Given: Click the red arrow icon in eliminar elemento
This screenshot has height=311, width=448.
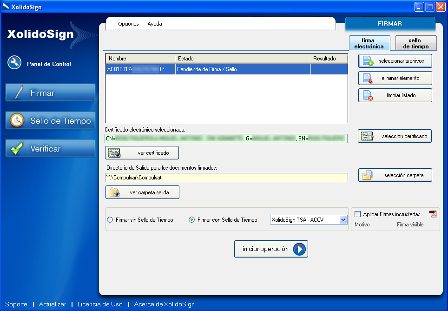Looking at the screenshot, I should [368, 78].
